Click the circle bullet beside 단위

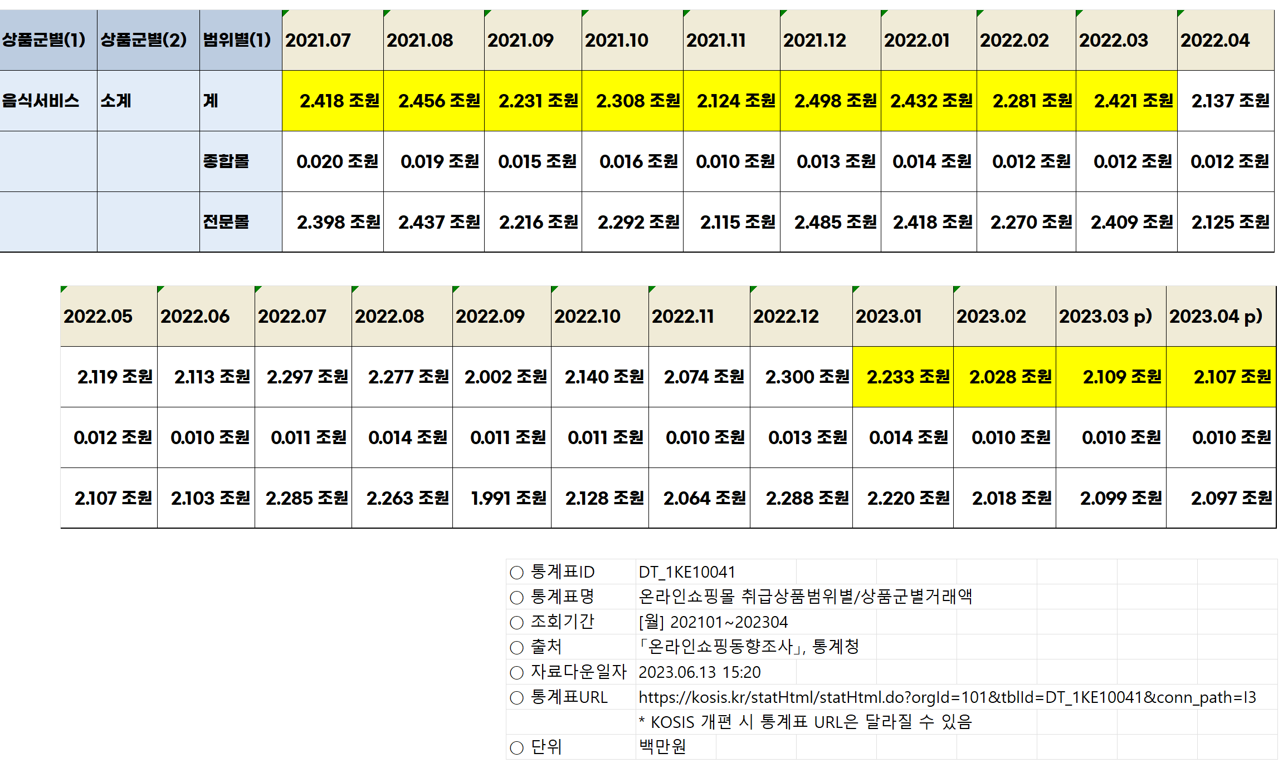[516, 747]
